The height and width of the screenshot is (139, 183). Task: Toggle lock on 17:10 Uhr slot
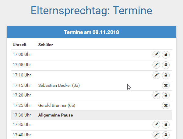166,75
